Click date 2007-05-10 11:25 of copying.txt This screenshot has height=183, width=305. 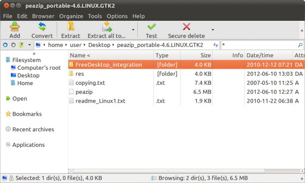[x=270, y=83]
